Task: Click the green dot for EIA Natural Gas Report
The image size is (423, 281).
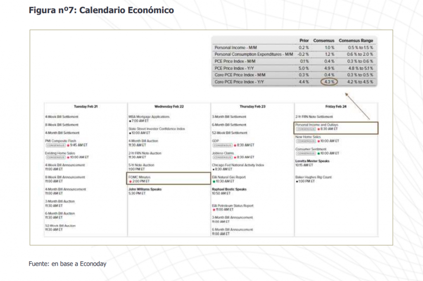Action: 213,181
